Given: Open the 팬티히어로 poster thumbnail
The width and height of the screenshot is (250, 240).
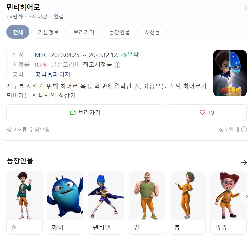Looking at the screenshot, I should (x=230, y=73).
